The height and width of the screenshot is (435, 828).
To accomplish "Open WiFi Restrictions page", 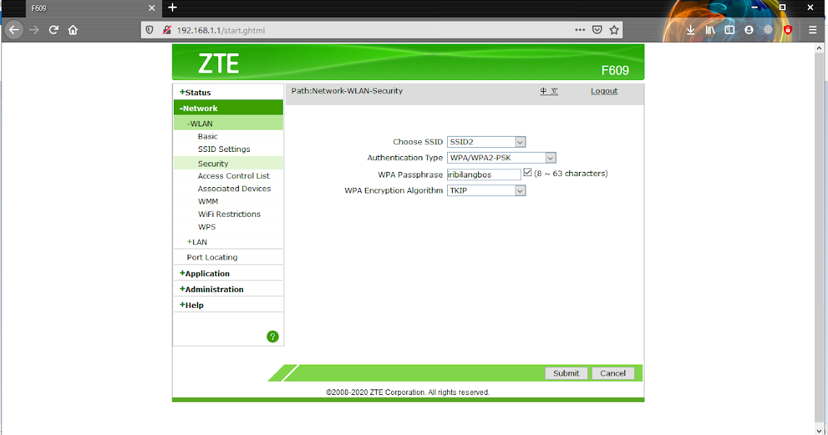I will click(229, 214).
